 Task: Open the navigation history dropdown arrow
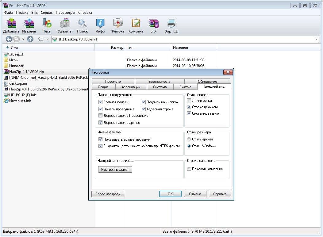click(x=23, y=39)
